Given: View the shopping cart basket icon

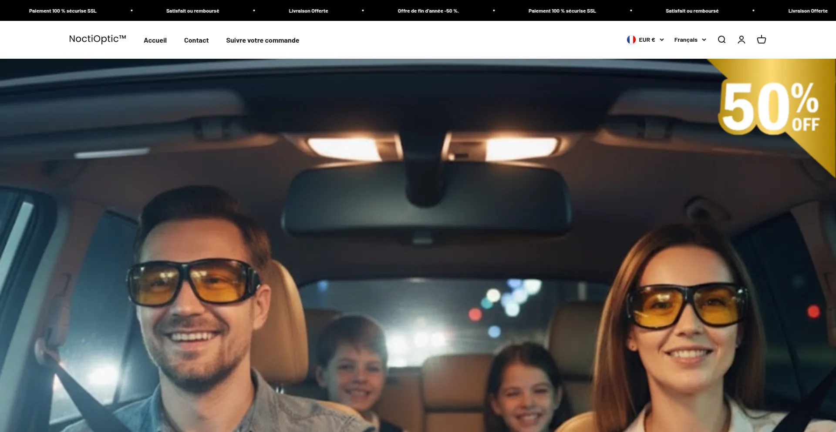Looking at the screenshot, I should (x=762, y=40).
